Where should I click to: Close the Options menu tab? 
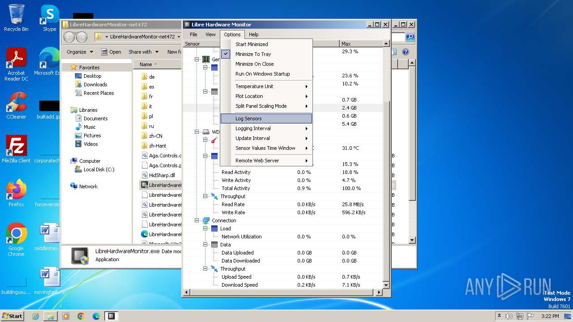pos(232,34)
